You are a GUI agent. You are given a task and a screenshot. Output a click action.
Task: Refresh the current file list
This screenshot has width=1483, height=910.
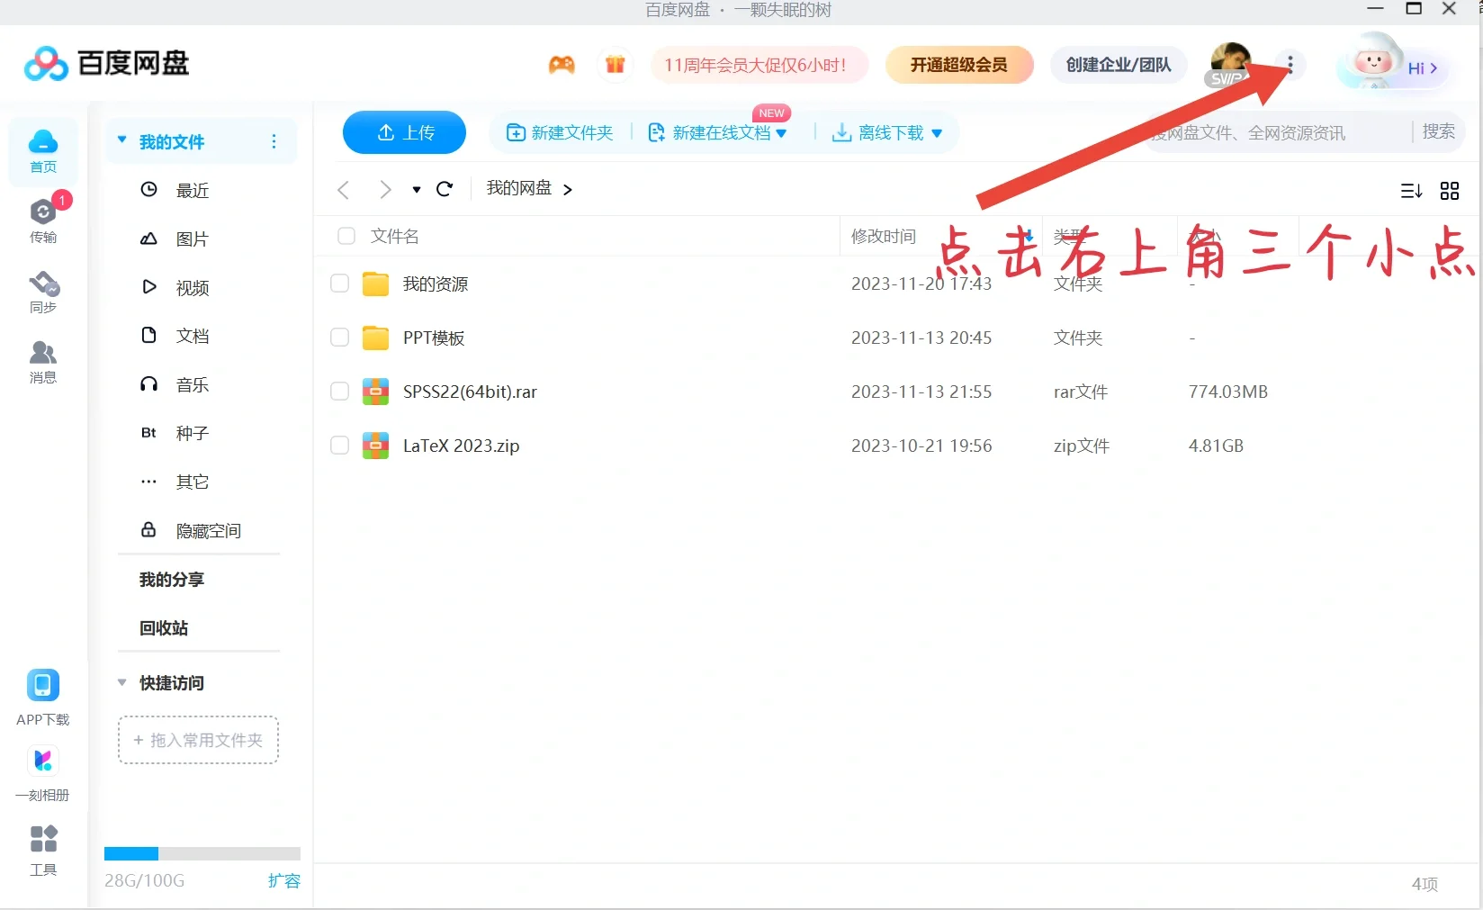(x=445, y=189)
